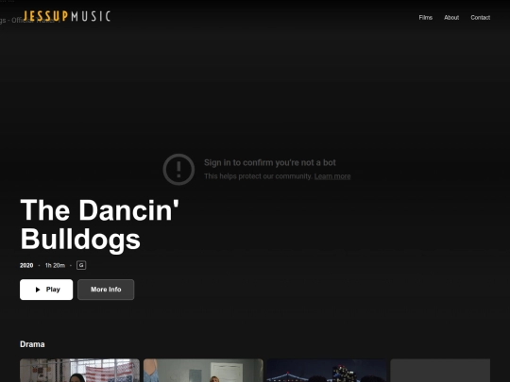Screen dimensions: 510x382
Task: Follow the Learn more link
Action: tap(332, 176)
